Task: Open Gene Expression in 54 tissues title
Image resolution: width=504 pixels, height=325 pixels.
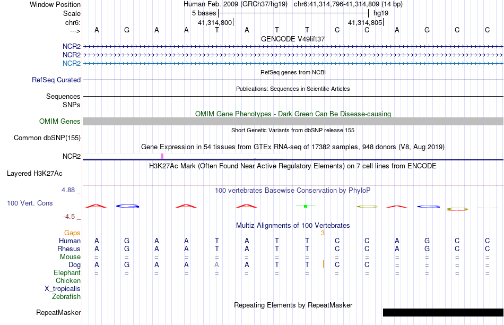Action: tap(293, 147)
